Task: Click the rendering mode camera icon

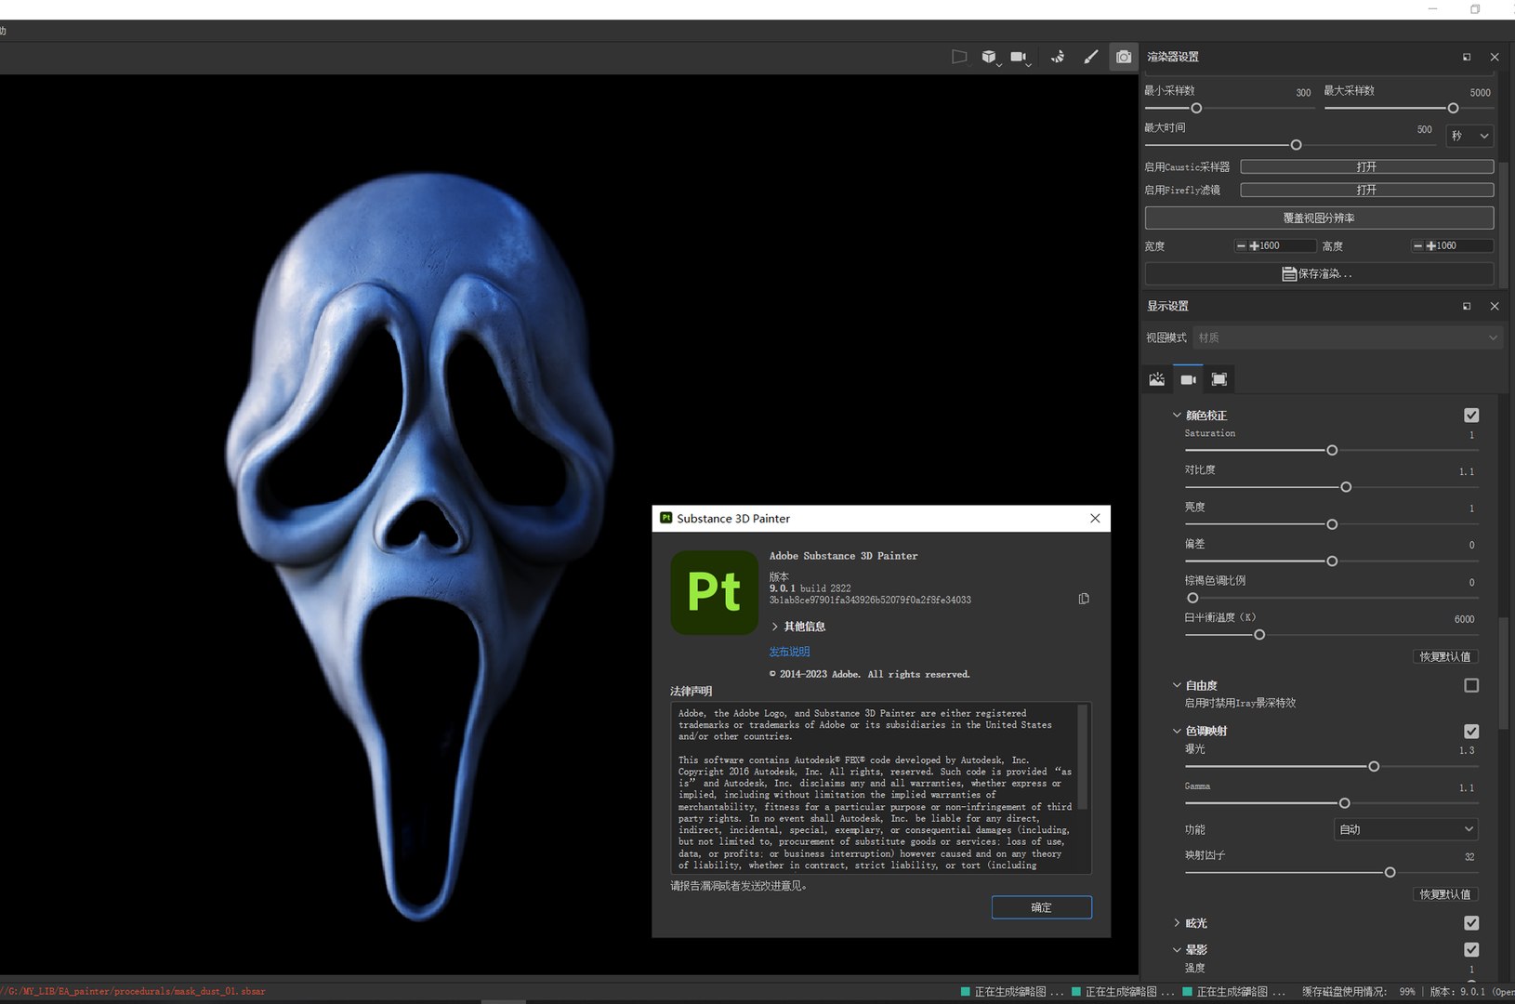Action: pyautogui.click(x=1124, y=57)
